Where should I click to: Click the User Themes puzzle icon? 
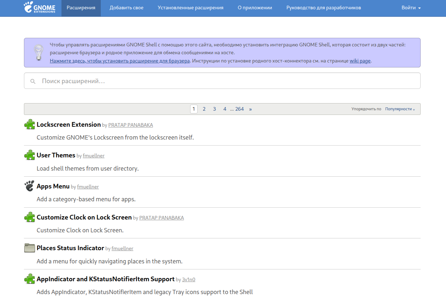click(x=30, y=155)
